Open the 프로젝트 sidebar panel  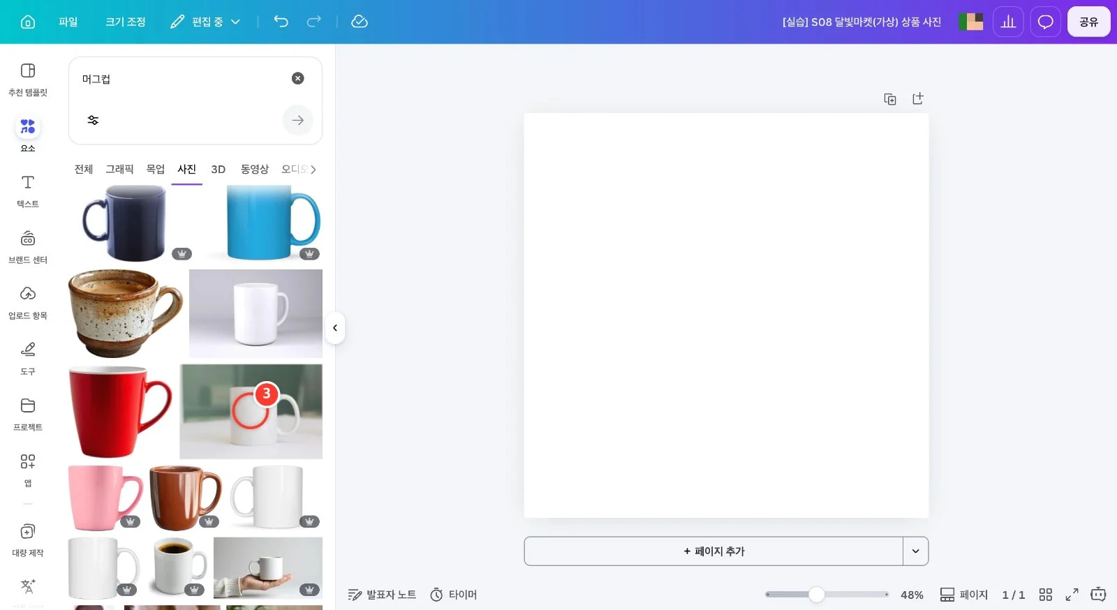click(28, 415)
